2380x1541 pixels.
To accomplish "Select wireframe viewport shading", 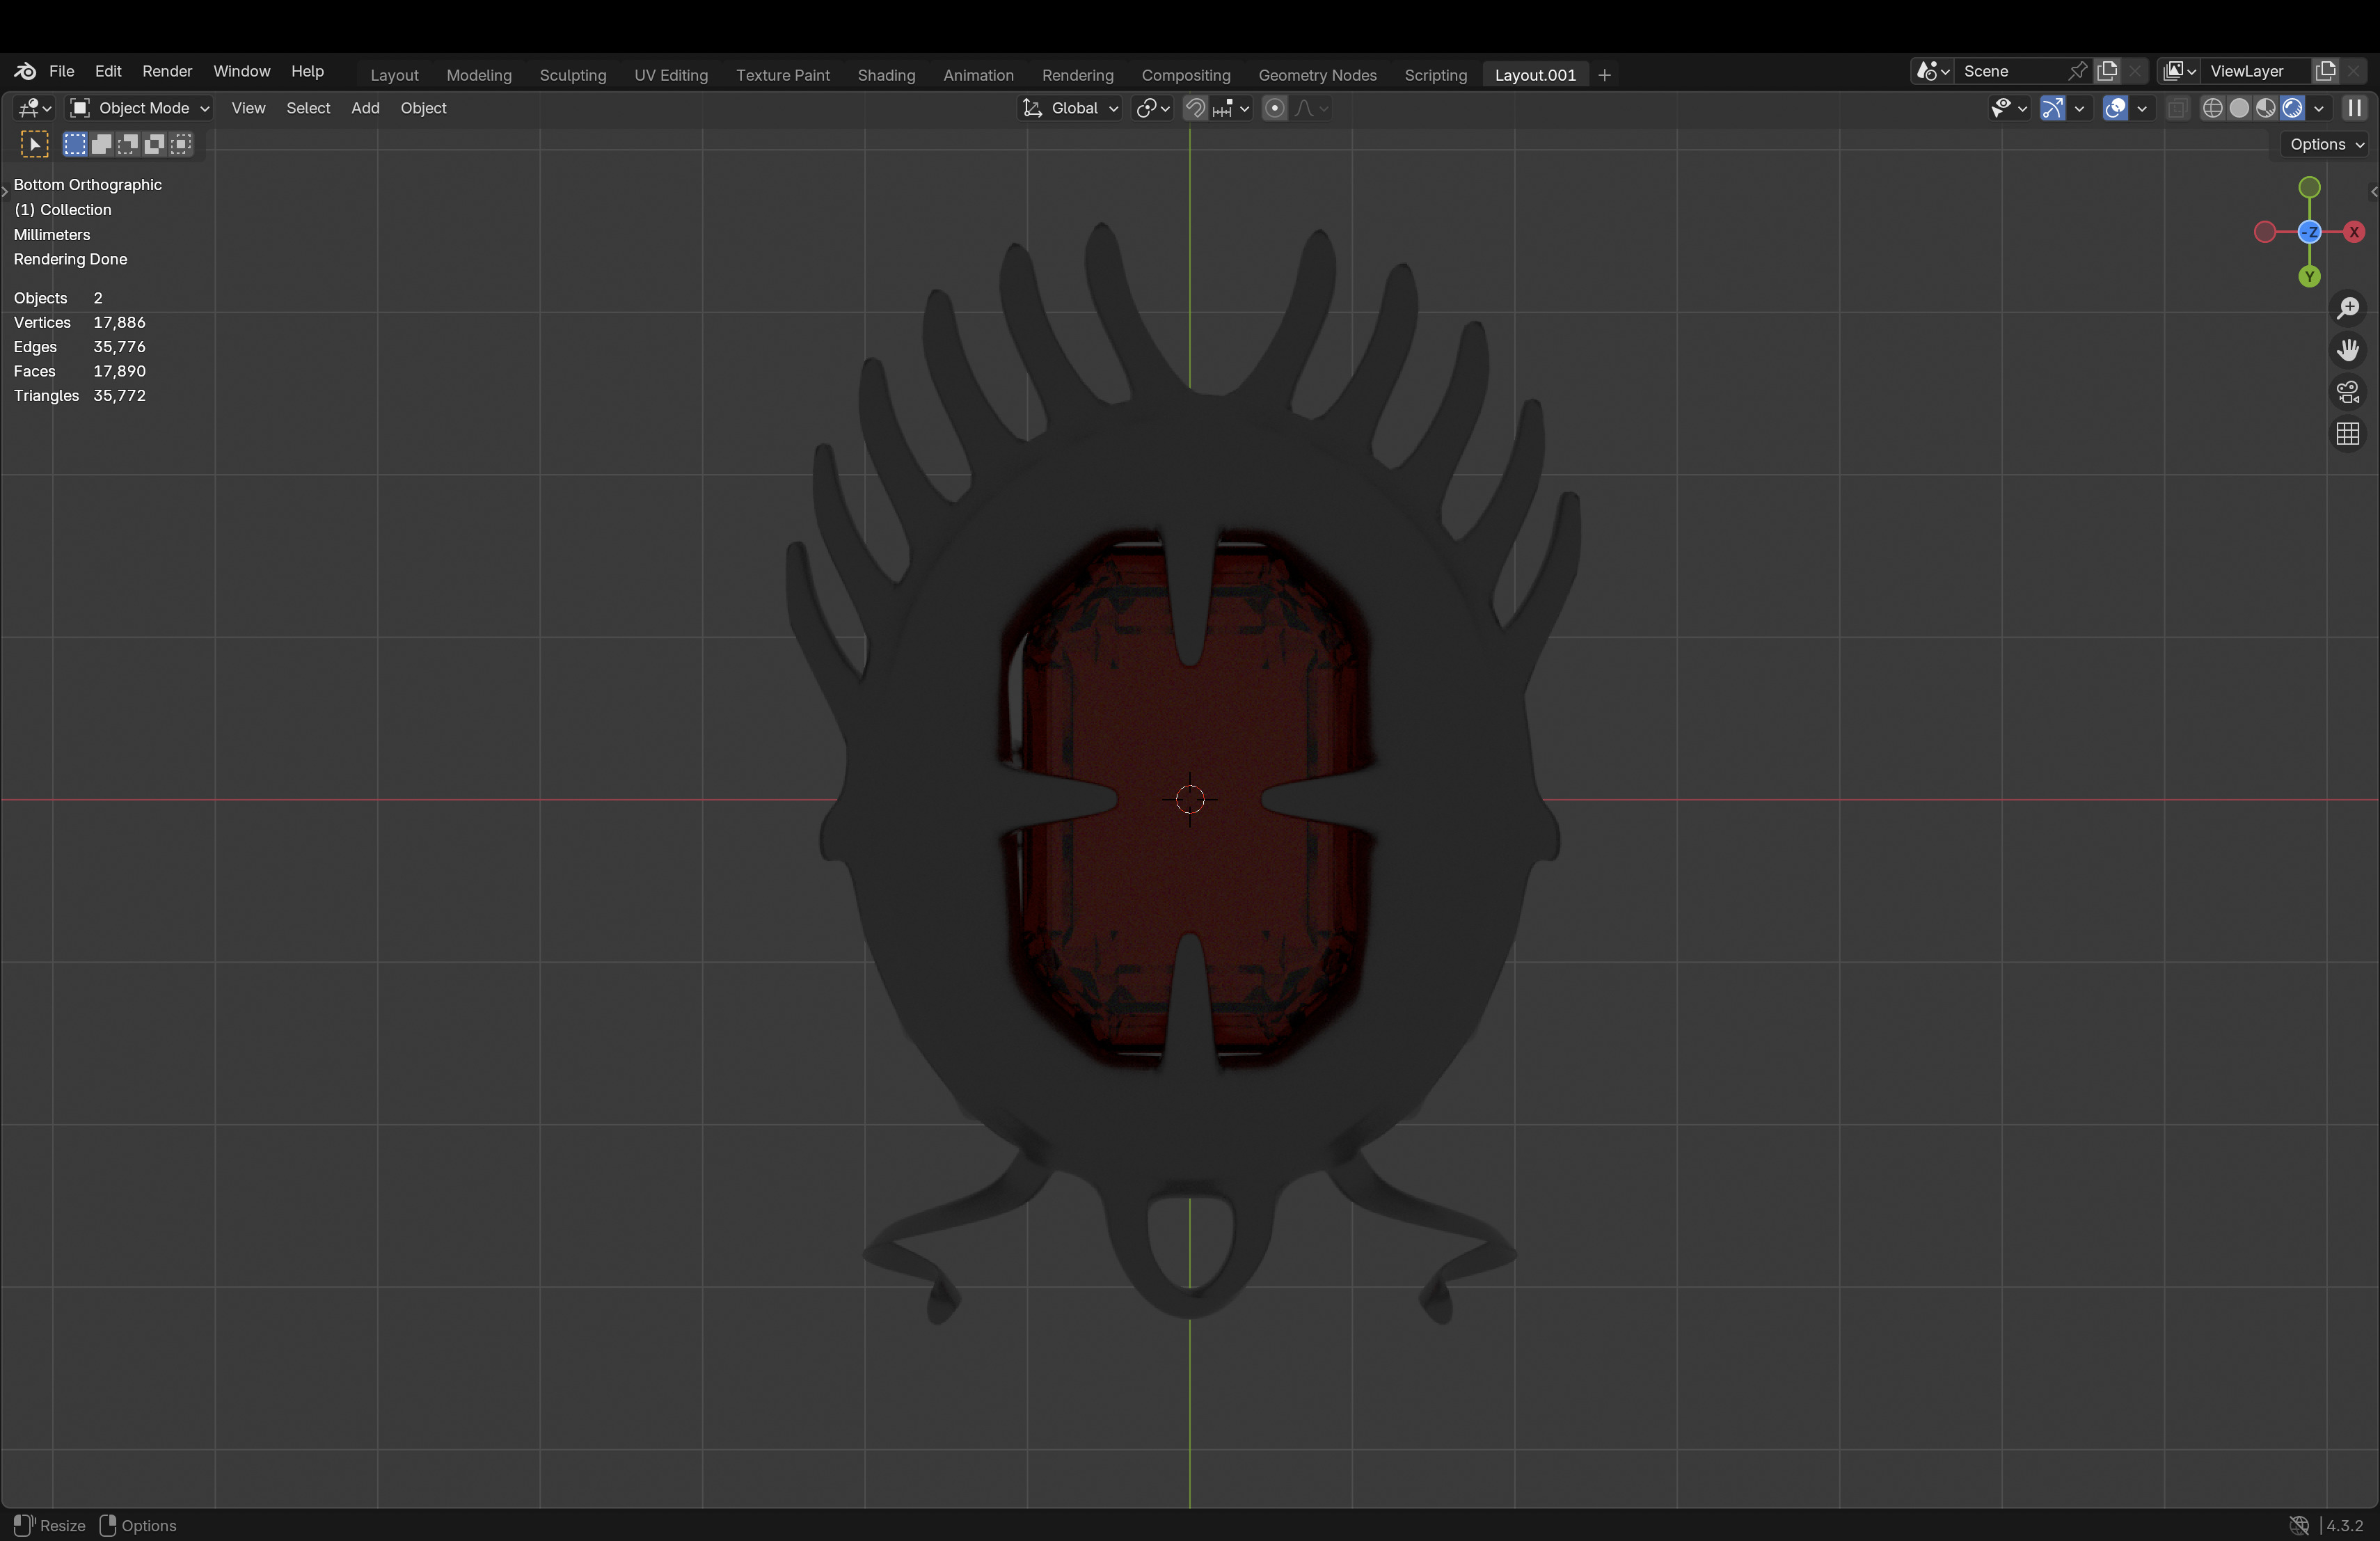I will coord(2212,108).
